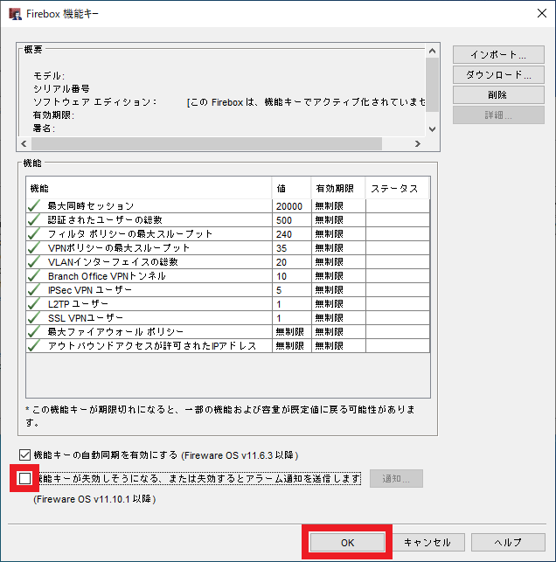This screenshot has width=556, height=562.
Task: Click summary panel scroll up arrow
Action: pos(433,51)
